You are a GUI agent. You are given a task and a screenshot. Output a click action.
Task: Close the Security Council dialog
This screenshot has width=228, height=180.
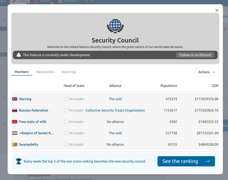point(217,10)
